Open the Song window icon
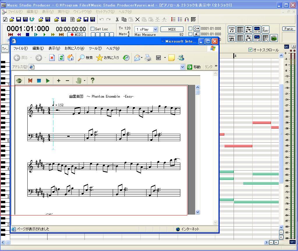 pos(232,29)
